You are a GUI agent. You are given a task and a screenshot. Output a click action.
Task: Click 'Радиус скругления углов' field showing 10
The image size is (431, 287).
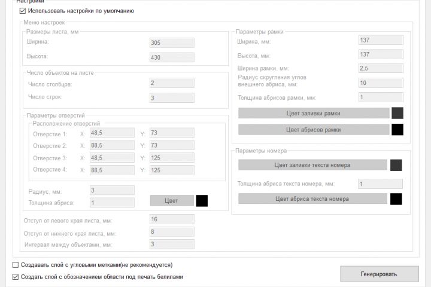[x=380, y=83]
